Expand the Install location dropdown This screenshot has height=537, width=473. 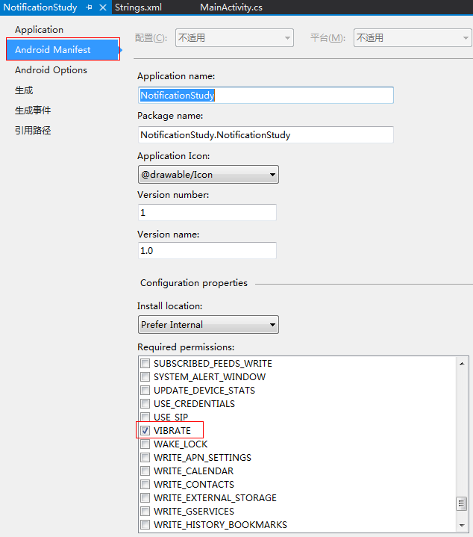pyautogui.click(x=208, y=325)
